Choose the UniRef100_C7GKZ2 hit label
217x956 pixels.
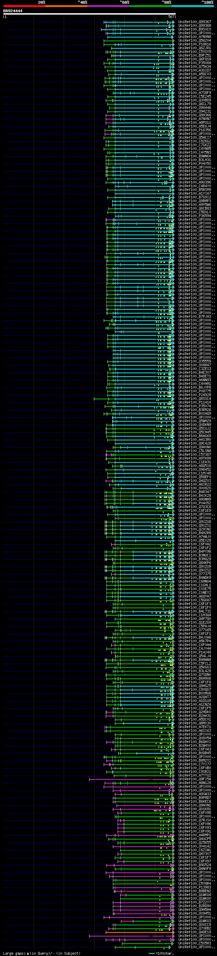pos(195,145)
